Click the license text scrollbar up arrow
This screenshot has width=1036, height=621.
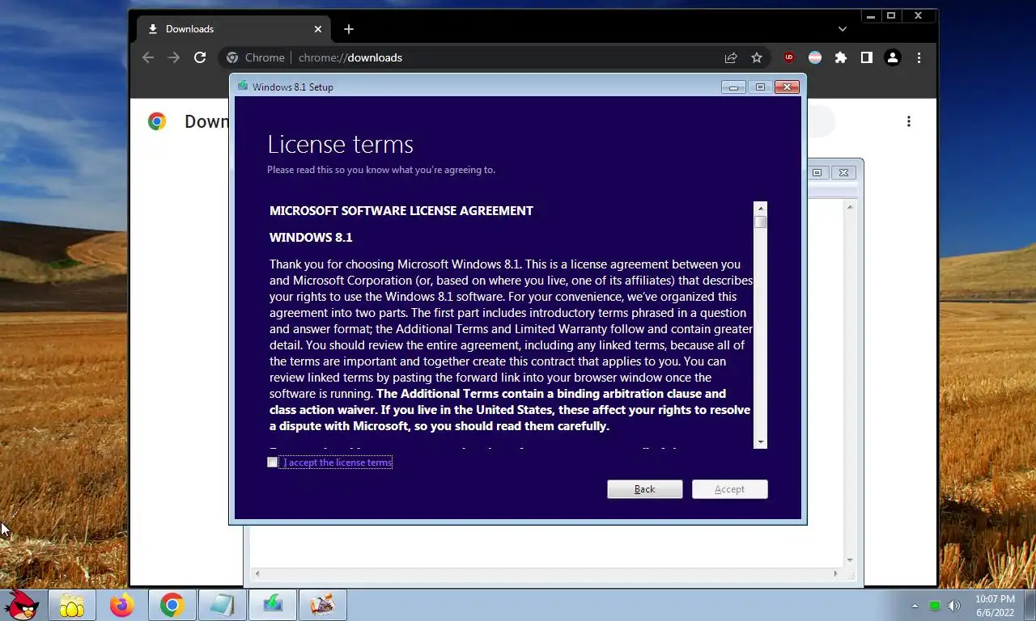(x=760, y=208)
